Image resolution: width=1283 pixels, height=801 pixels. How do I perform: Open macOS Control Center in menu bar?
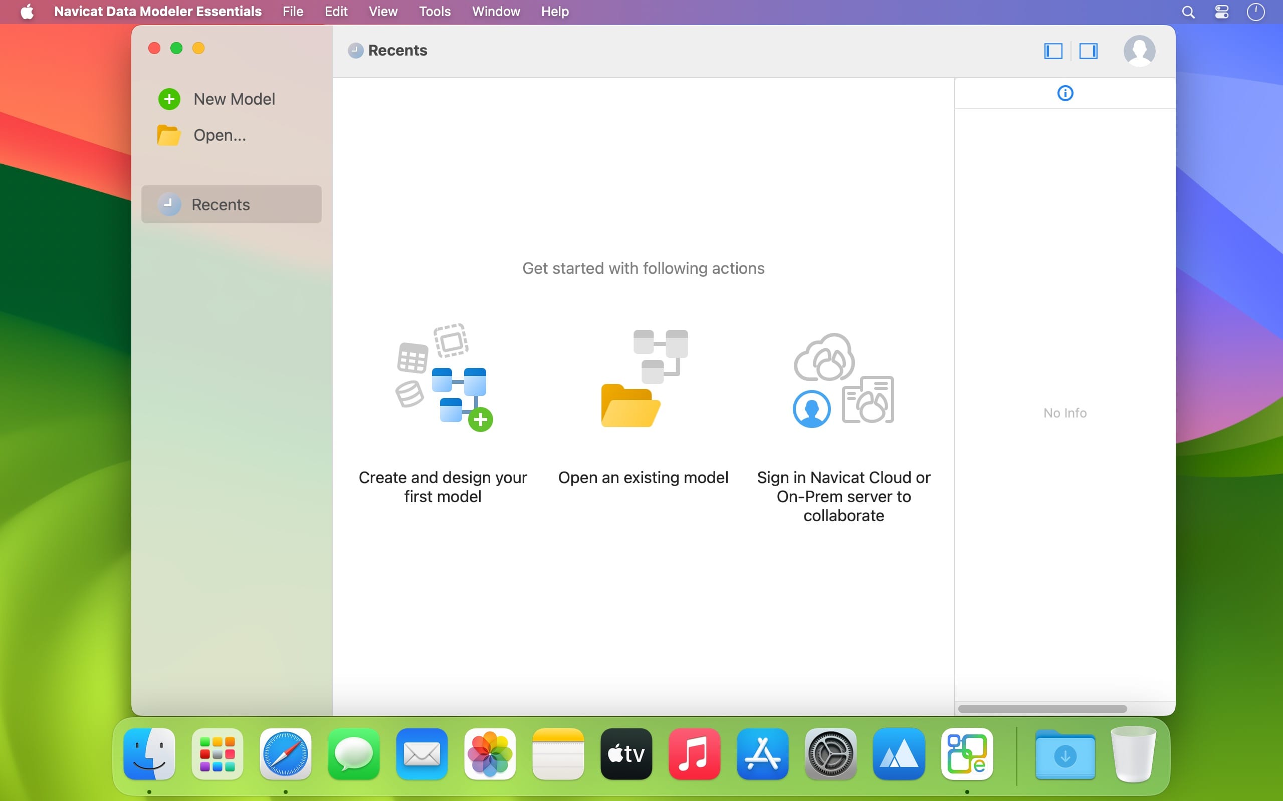1221,12
